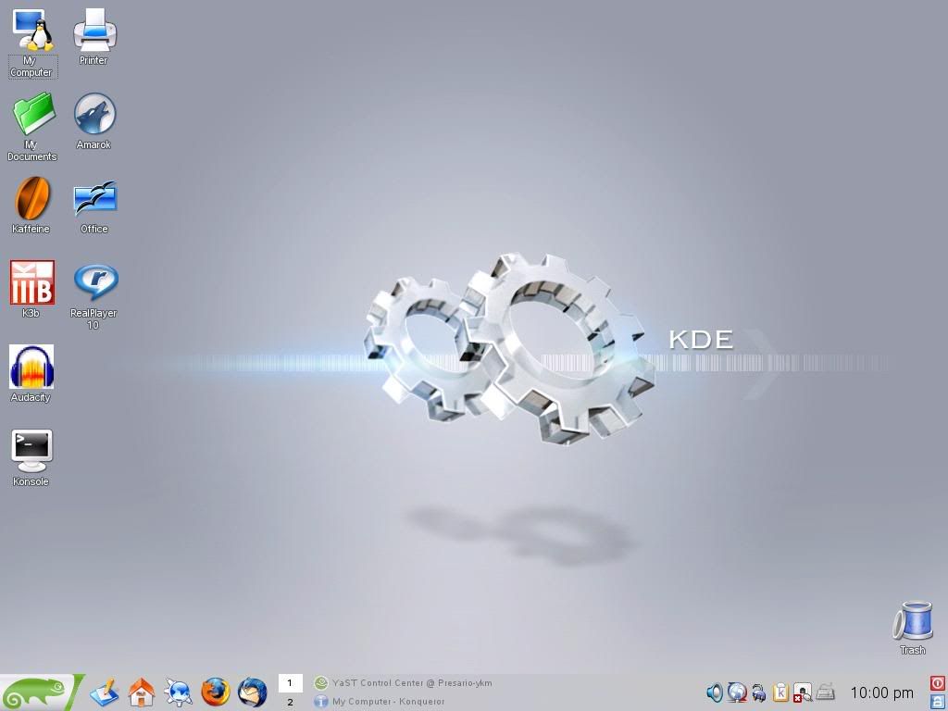948x711 pixels.
Task: Switch to virtual desktop 2
Action: (290, 702)
